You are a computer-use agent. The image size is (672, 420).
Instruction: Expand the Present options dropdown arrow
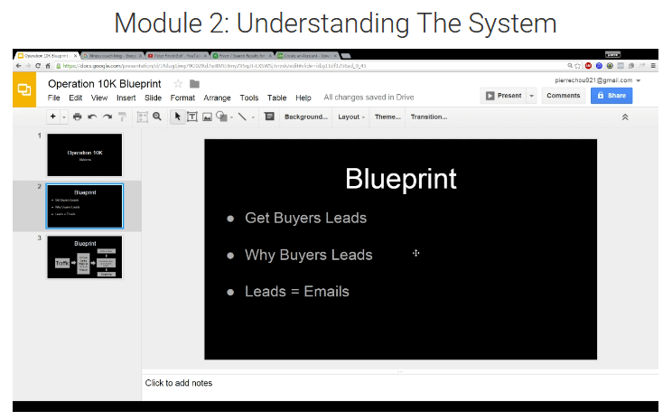pyautogui.click(x=531, y=96)
